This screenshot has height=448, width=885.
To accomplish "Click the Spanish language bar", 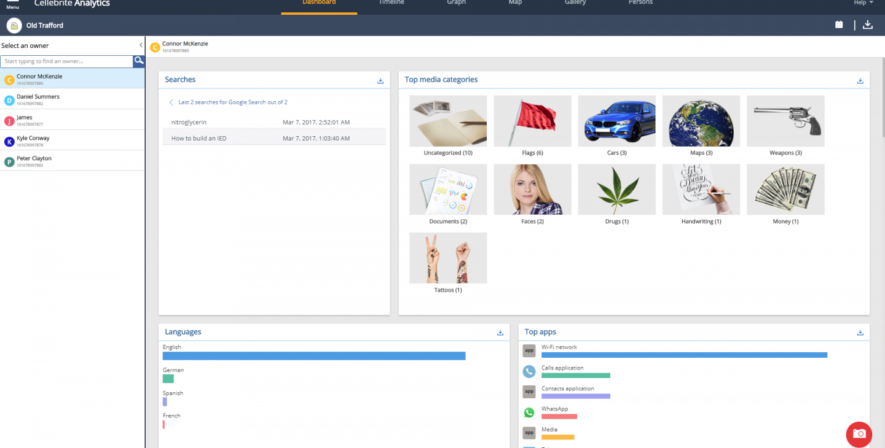I will coord(165,402).
